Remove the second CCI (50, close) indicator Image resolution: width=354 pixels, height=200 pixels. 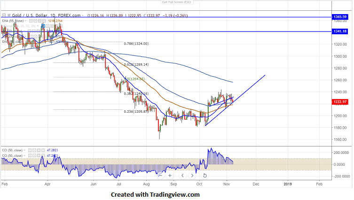[x=43, y=155]
